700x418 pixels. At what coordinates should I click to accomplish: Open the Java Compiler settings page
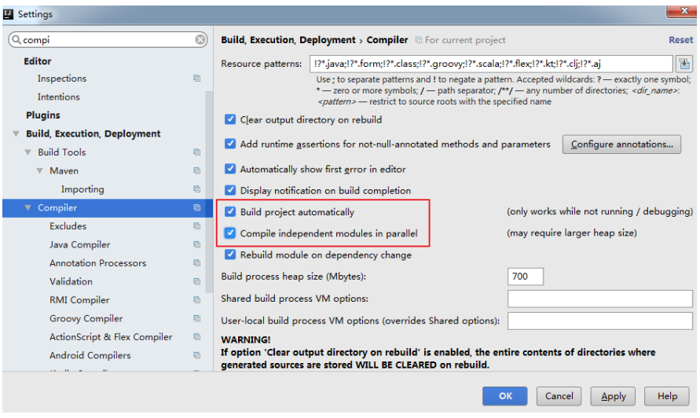point(80,244)
